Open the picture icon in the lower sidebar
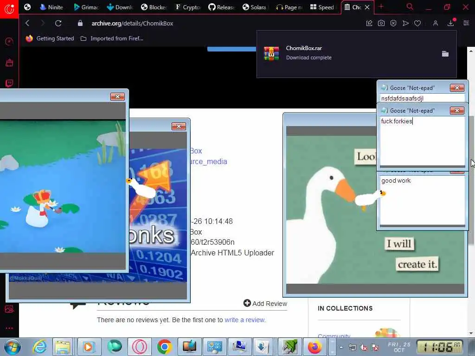This screenshot has width=475, height=356. point(9,309)
